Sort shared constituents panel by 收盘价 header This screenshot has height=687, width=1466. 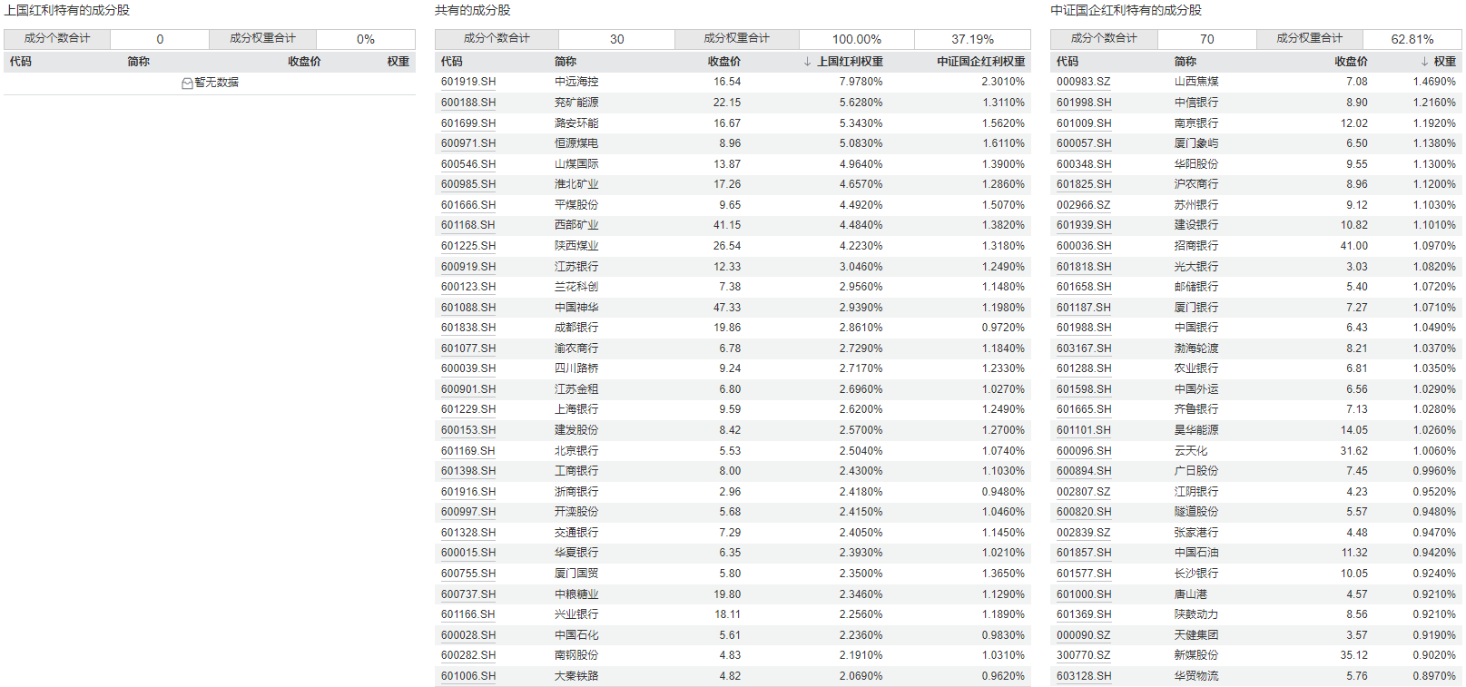click(724, 62)
